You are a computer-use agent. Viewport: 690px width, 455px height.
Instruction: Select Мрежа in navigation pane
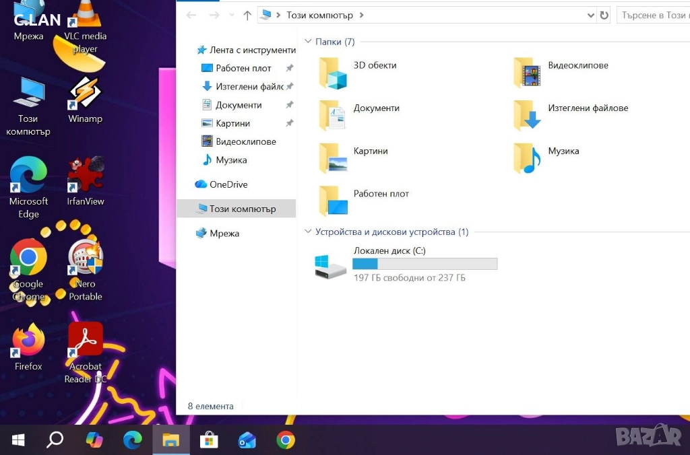coord(224,234)
